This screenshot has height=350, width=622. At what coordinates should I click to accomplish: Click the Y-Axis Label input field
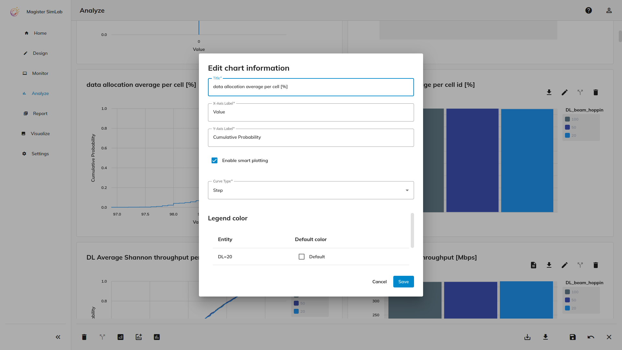point(311,137)
